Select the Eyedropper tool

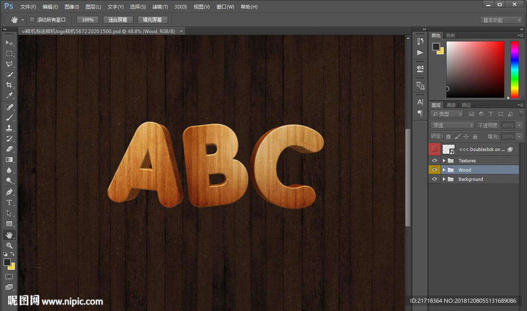click(9, 95)
